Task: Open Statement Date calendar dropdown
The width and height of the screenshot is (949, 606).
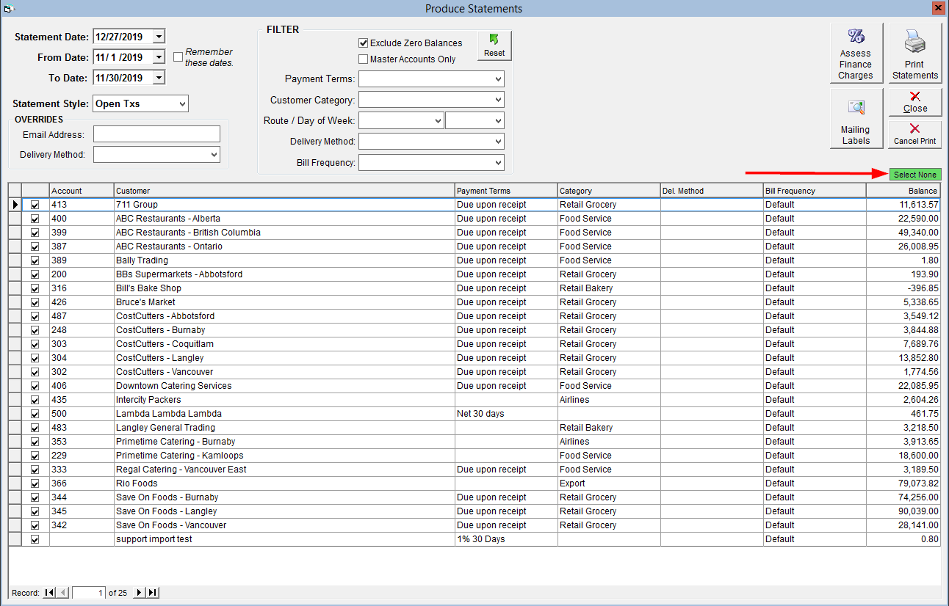Action: pyautogui.click(x=159, y=37)
